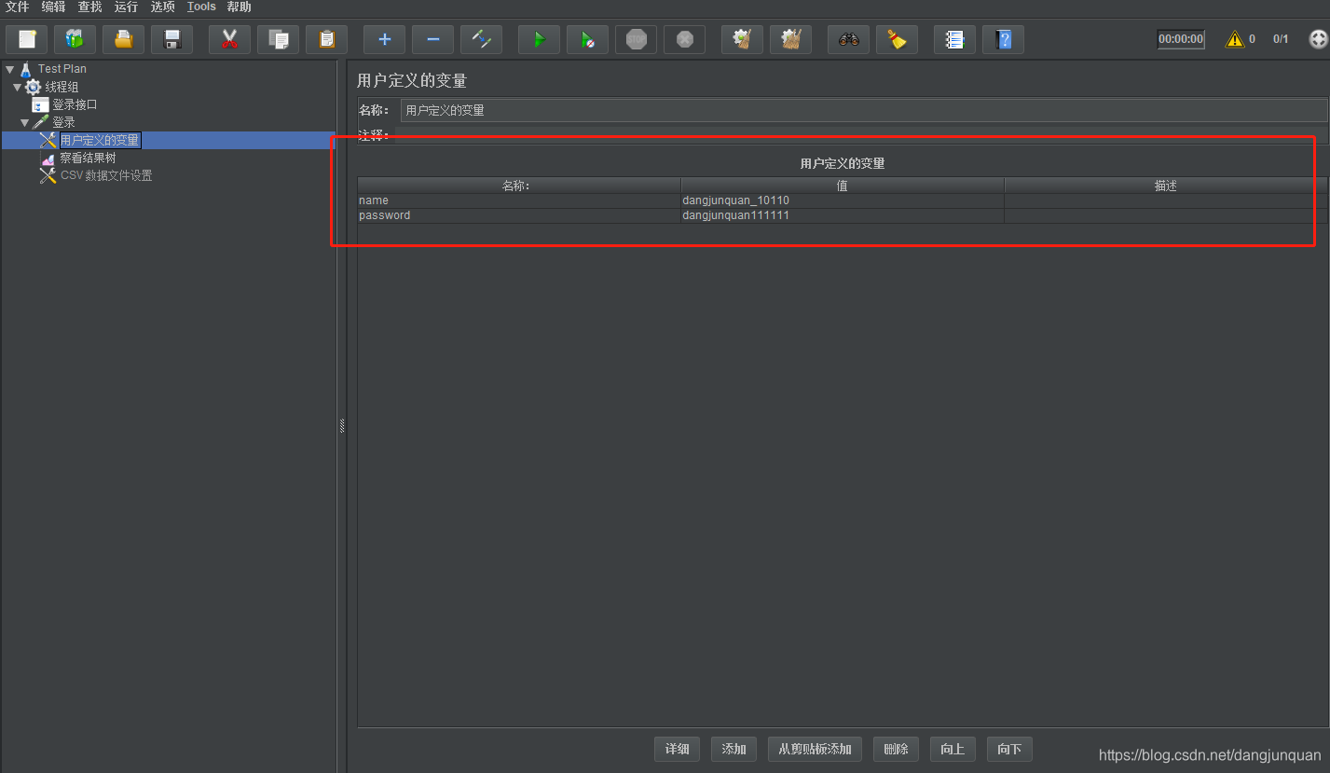
Task: Select the 登录接口 tree item
Action: point(75,104)
